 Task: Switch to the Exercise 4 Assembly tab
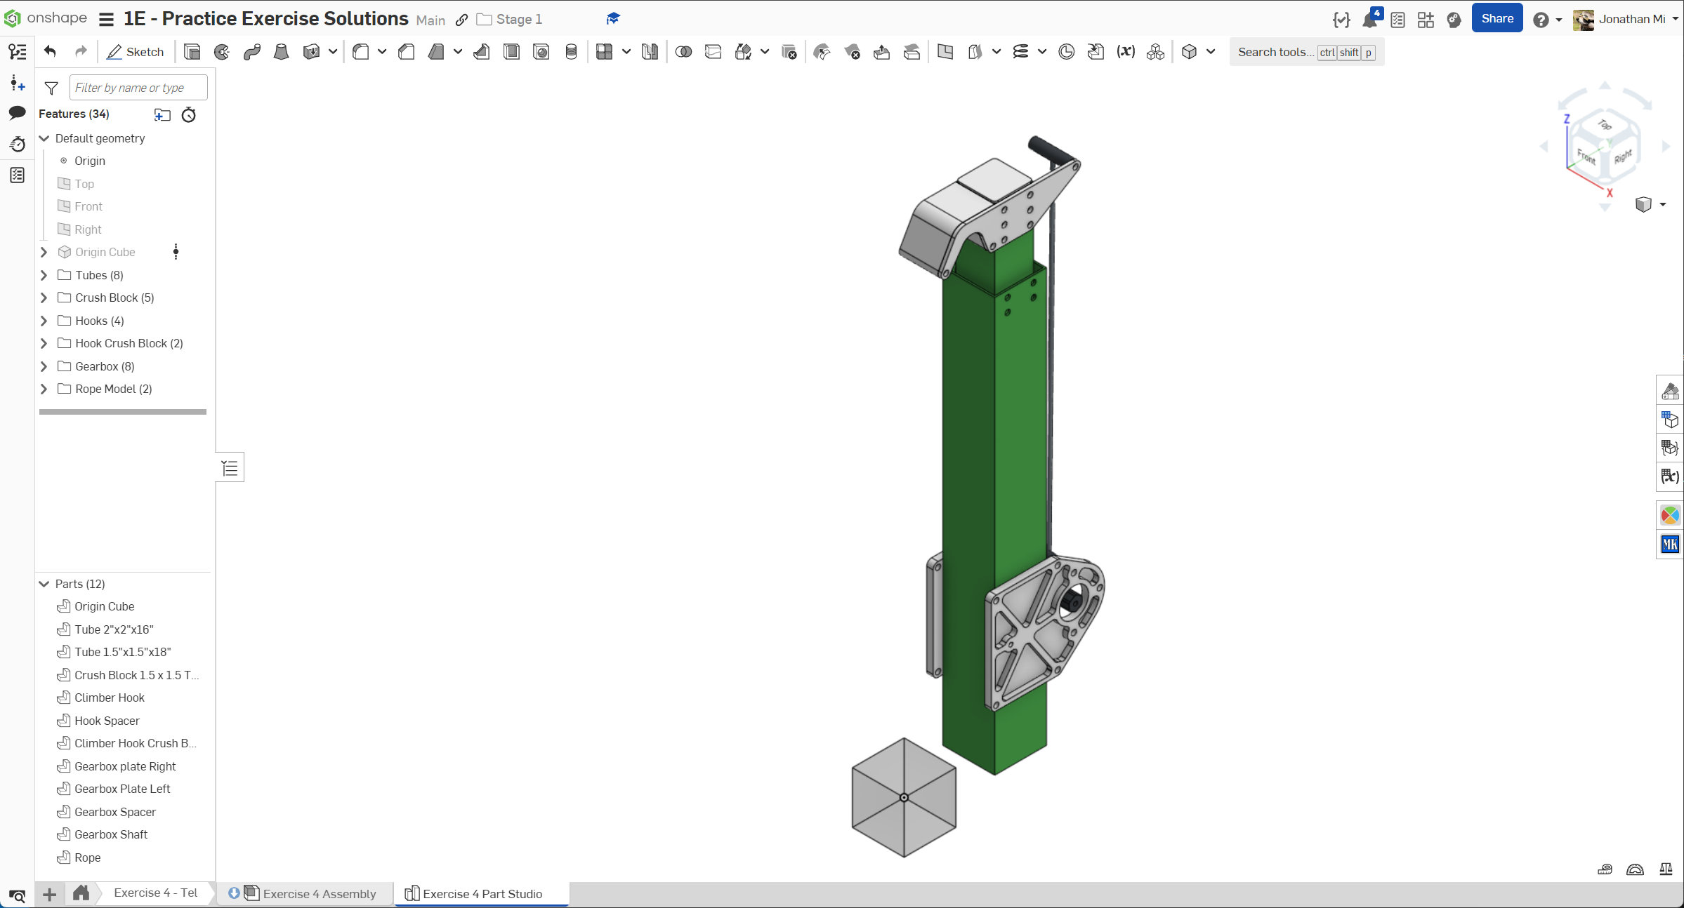[x=319, y=893]
